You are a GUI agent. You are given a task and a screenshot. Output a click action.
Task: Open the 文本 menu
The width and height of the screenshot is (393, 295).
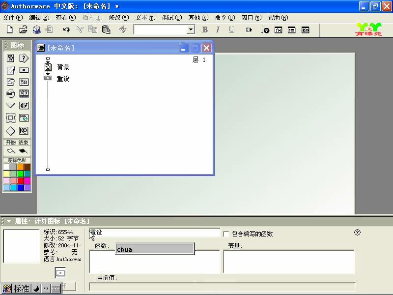[145, 18]
